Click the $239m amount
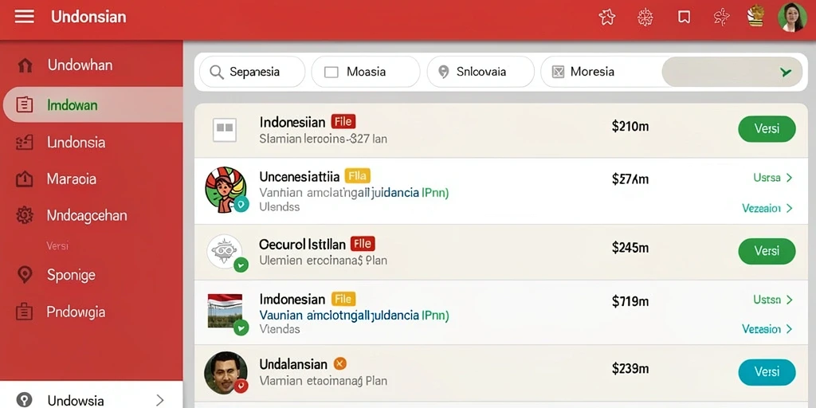The height and width of the screenshot is (408, 816). tap(630, 369)
